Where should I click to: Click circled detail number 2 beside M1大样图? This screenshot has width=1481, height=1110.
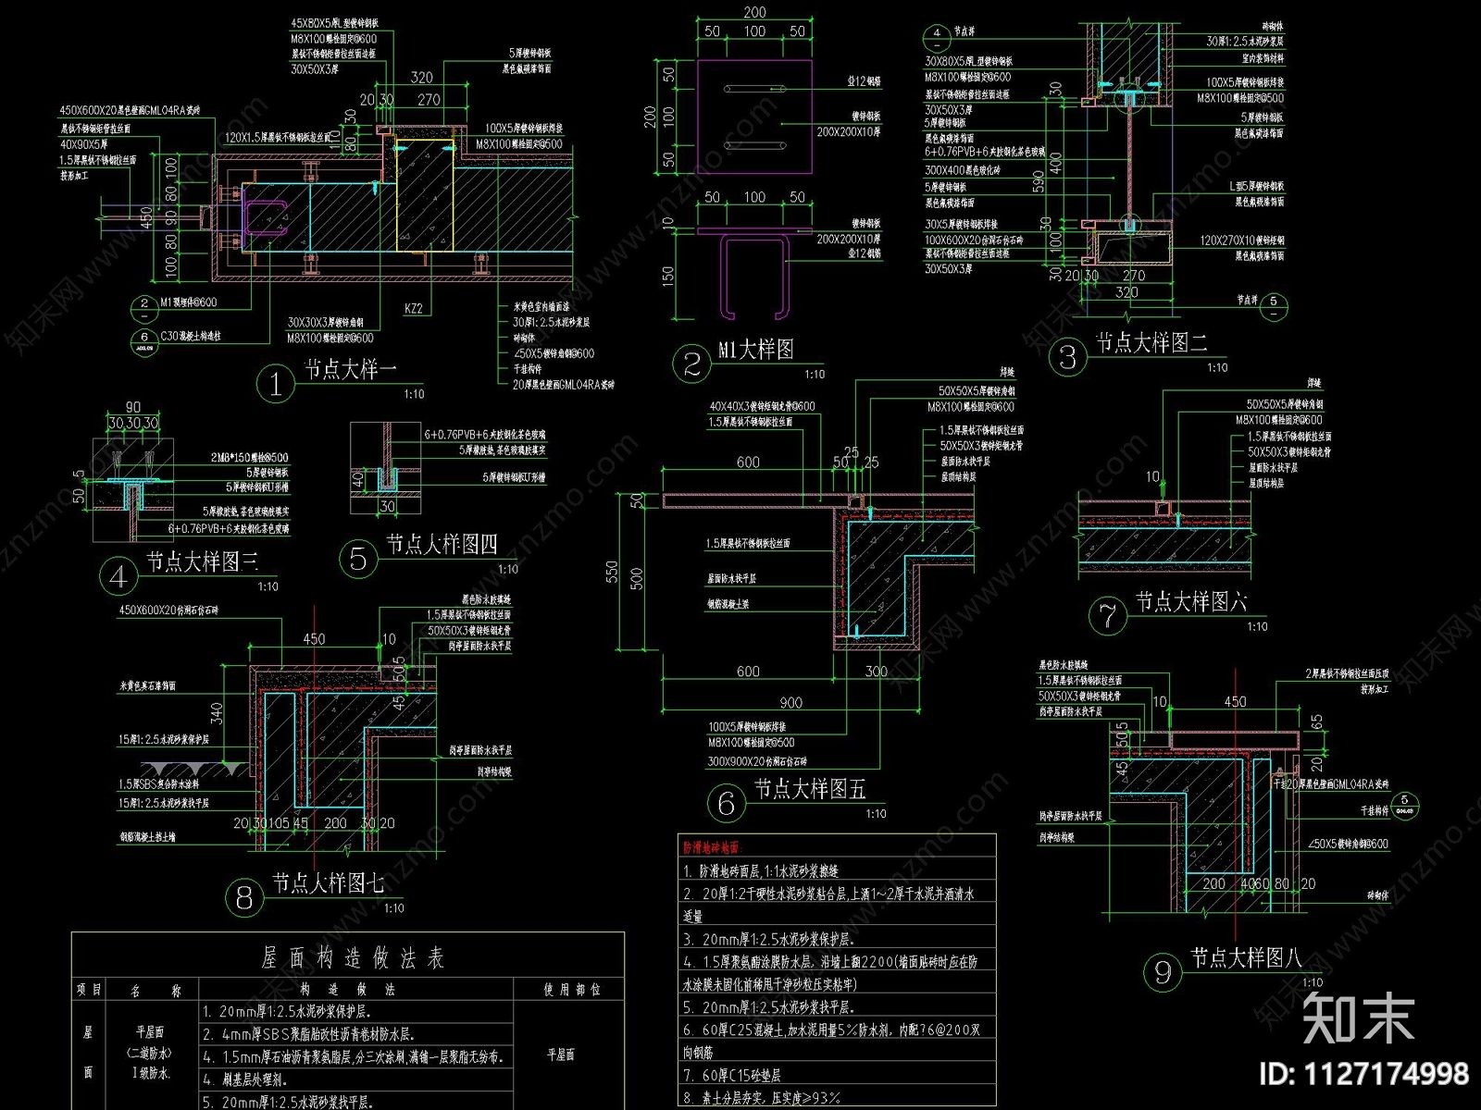coord(691,364)
